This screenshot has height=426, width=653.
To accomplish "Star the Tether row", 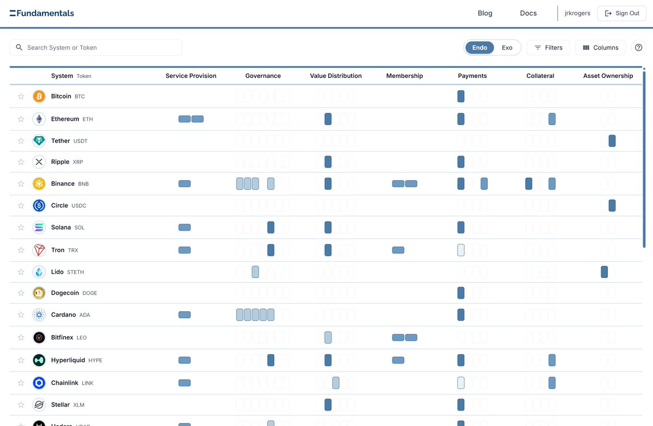I will pos(21,141).
